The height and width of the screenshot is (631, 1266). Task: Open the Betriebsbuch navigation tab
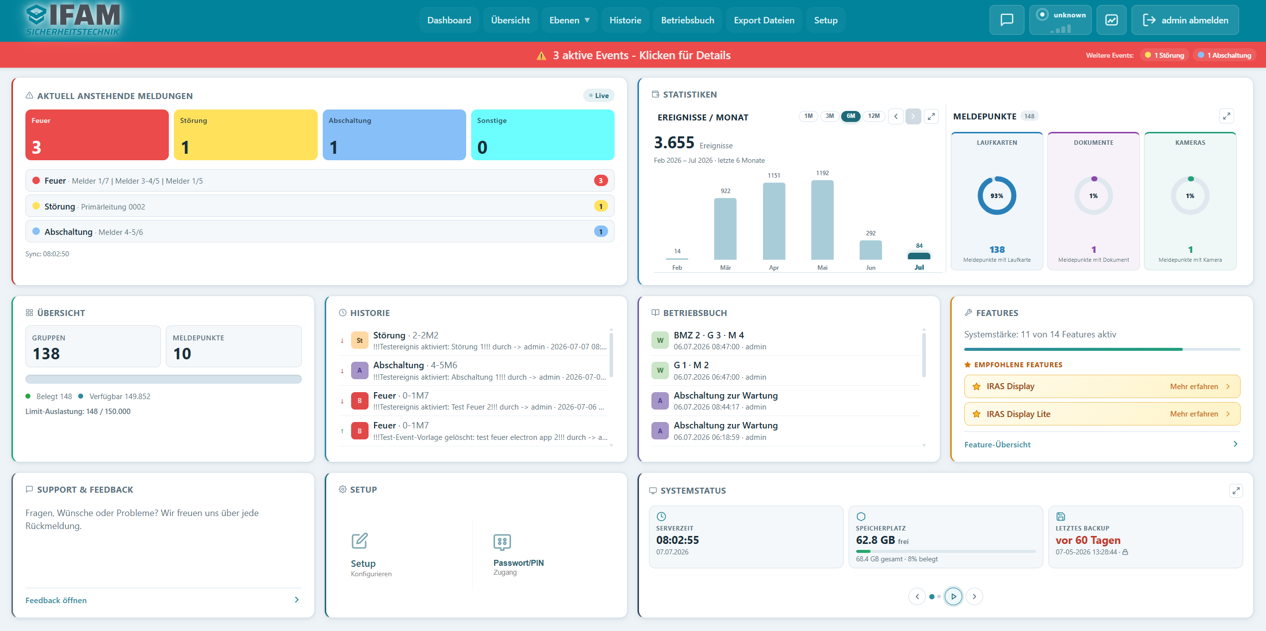tap(687, 20)
